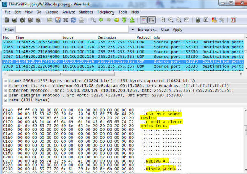247x174 pixels.
Task: Select packet number 2367
Action: [123, 57]
